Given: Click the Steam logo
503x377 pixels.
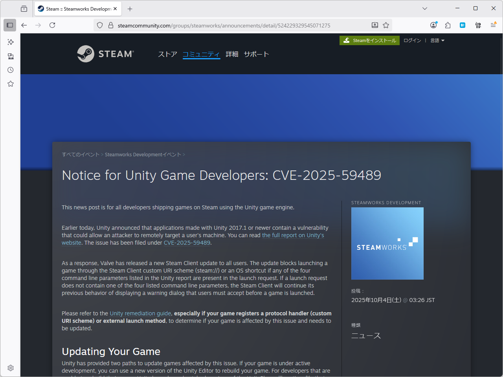Looking at the screenshot, I should (x=105, y=54).
